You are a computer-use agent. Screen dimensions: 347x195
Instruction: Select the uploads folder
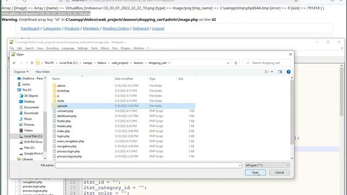(123, 106)
